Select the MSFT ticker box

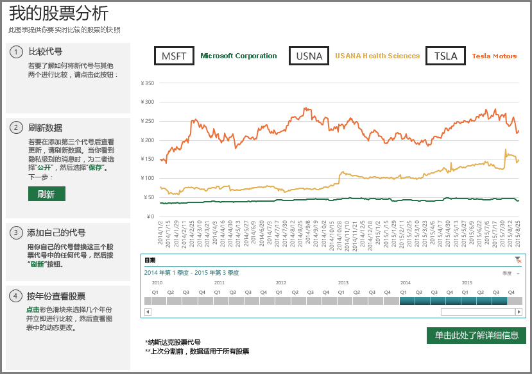pos(174,56)
